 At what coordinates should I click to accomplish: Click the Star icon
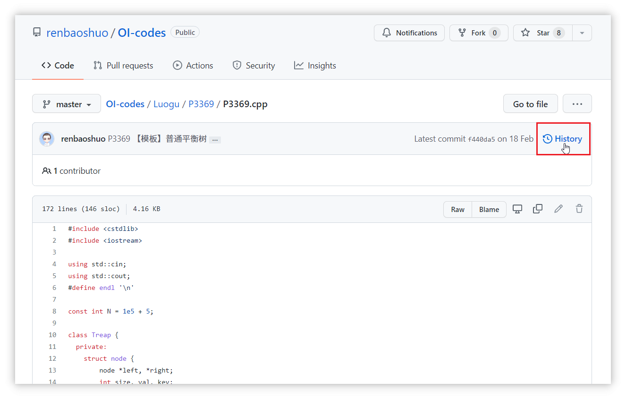[x=525, y=33]
